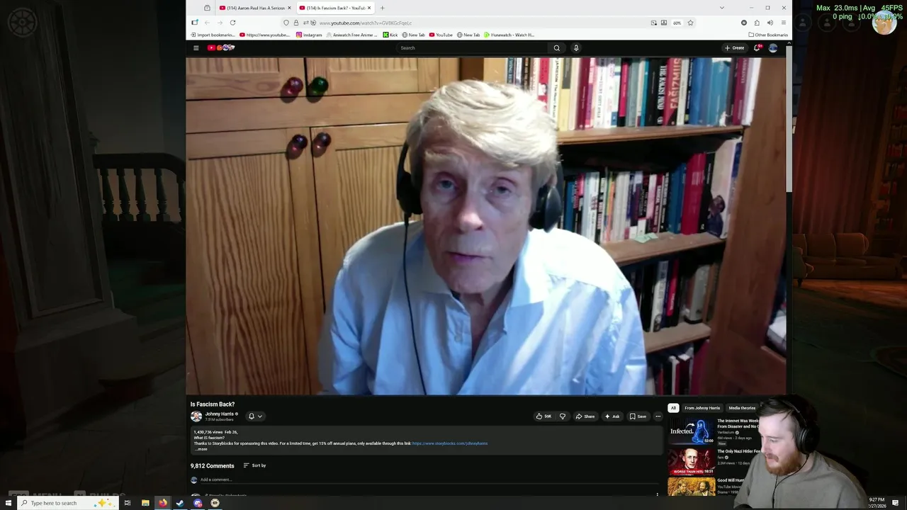This screenshot has height=510, width=907.
Task: Click the Ask button
Action: click(x=612, y=416)
